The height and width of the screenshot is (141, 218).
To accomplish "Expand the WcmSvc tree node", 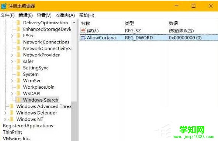I will [12, 81].
